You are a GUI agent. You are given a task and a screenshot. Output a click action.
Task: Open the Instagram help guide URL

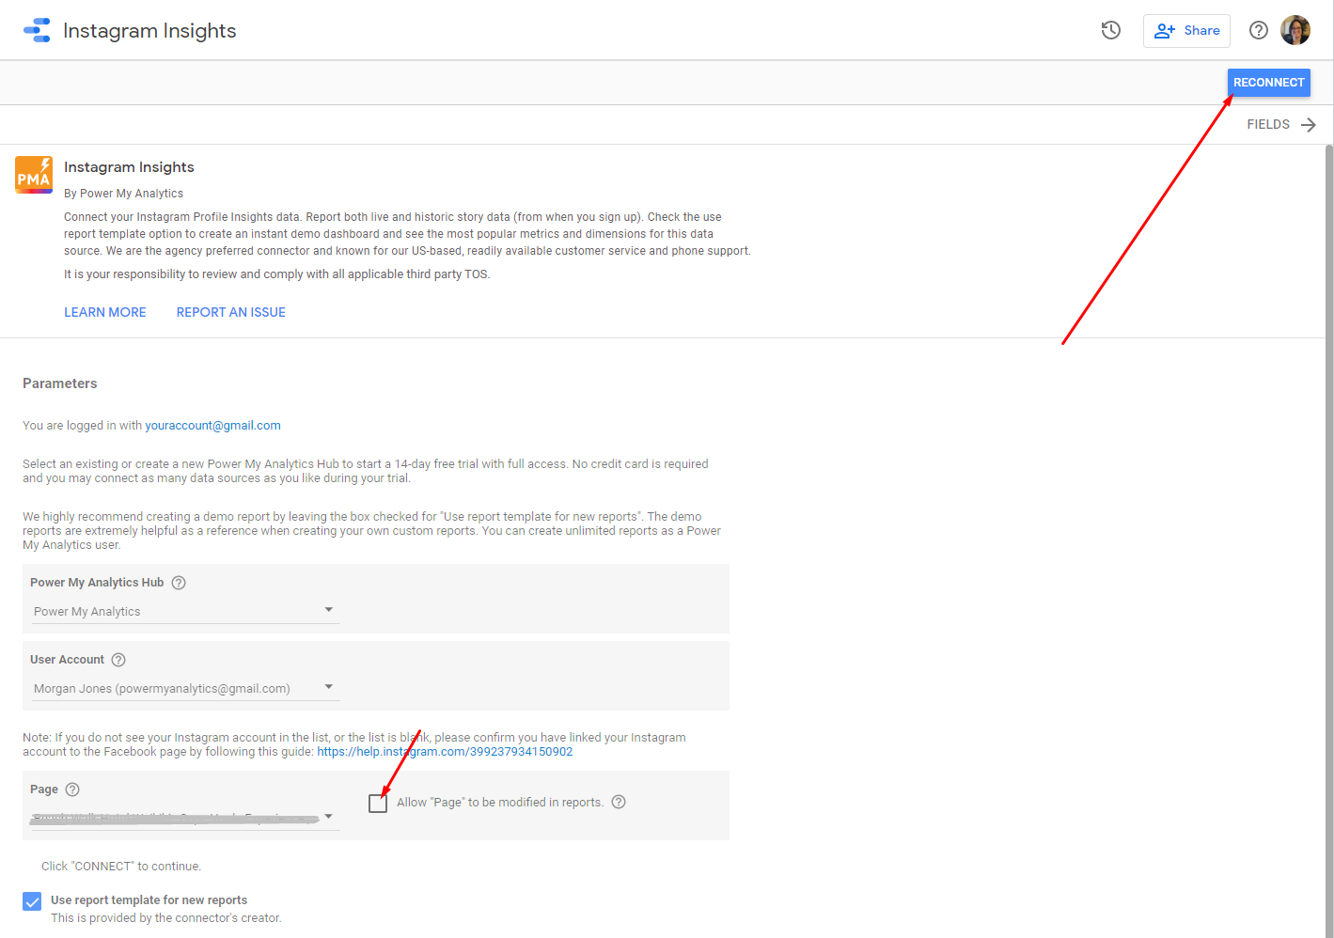[x=445, y=752]
